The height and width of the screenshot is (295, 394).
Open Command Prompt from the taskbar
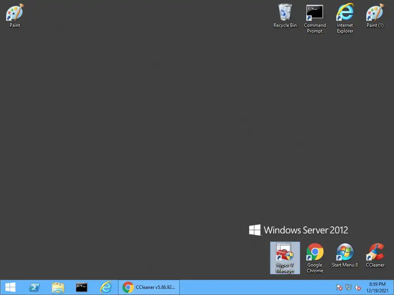(x=82, y=287)
